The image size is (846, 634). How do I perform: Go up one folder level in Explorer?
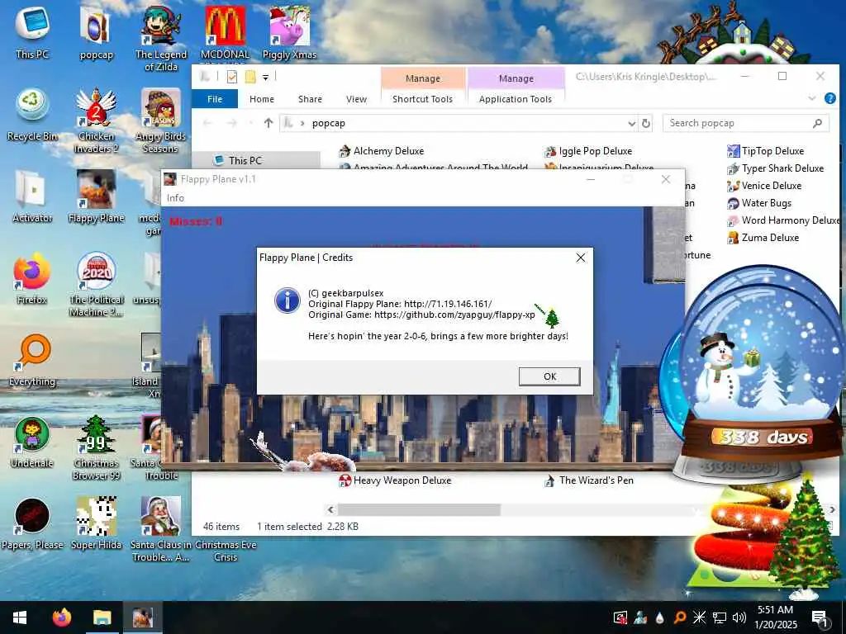[x=269, y=124]
